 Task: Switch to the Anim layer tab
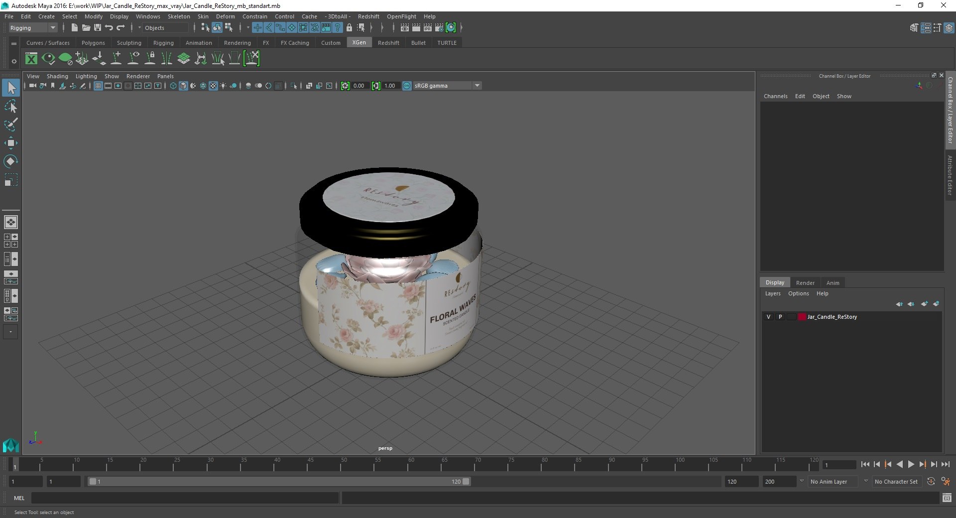(x=833, y=282)
